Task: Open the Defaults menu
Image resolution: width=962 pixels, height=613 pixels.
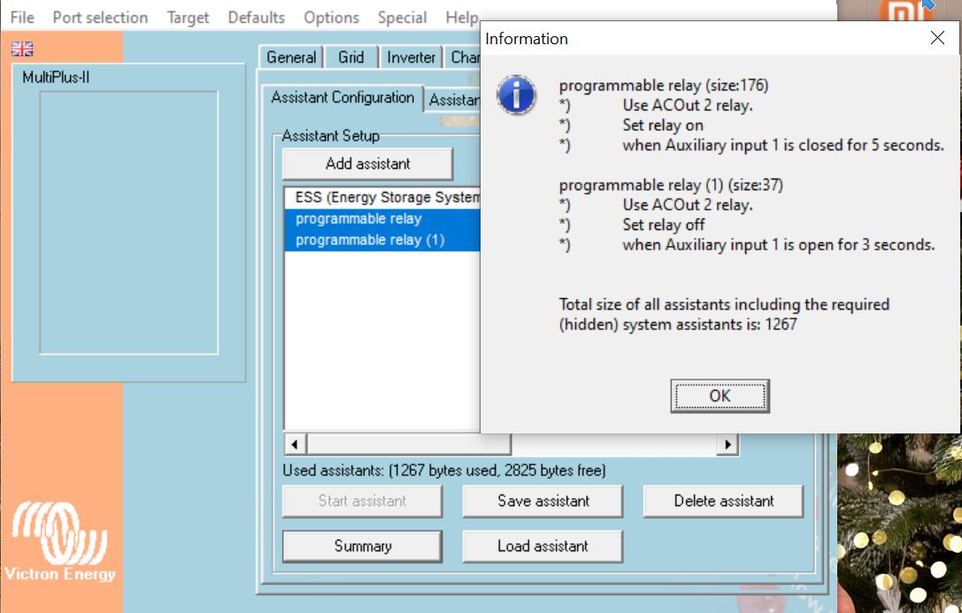Action: [257, 17]
